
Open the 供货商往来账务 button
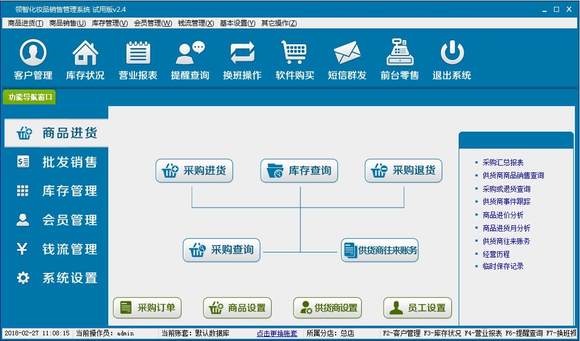[x=380, y=250]
